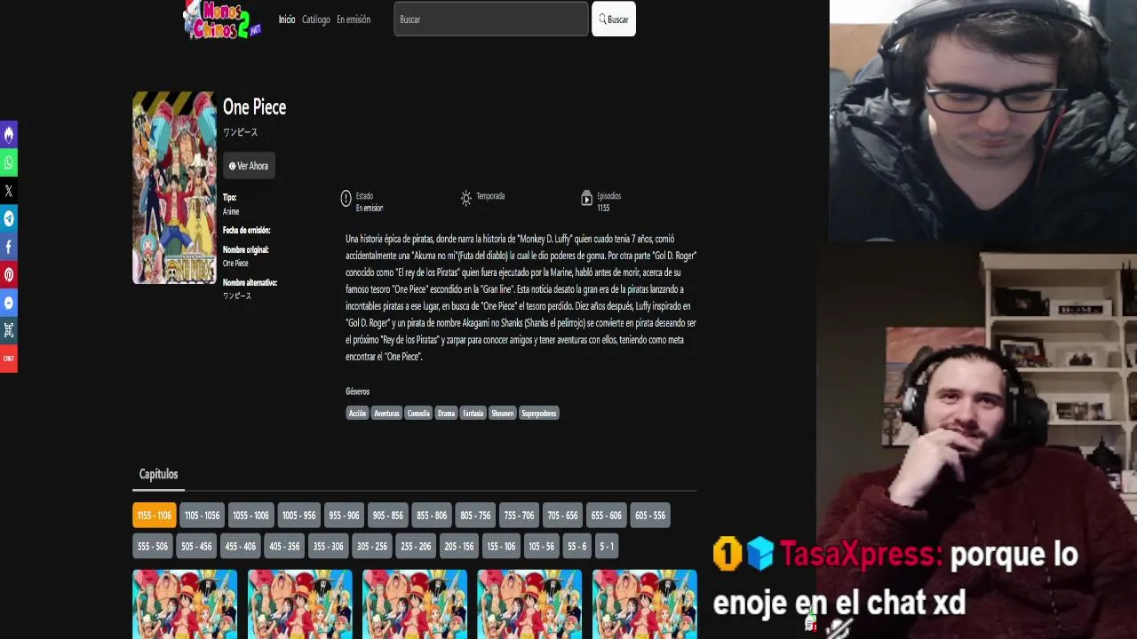Select the Acción genre tag

(x=357, y=414)
